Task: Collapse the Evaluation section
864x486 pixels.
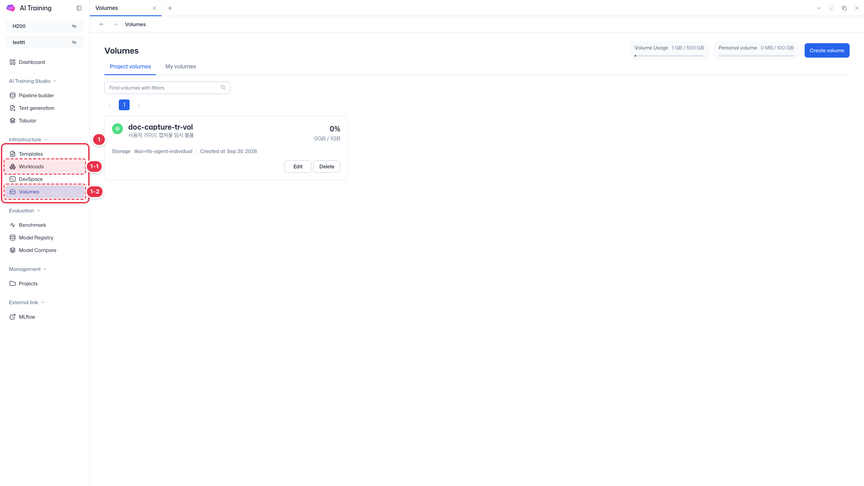Action: pyautogui.click(x=25, y=211)
